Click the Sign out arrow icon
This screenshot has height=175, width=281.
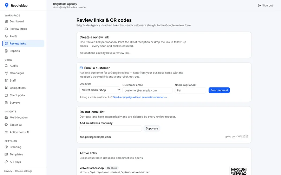(259, 6)
